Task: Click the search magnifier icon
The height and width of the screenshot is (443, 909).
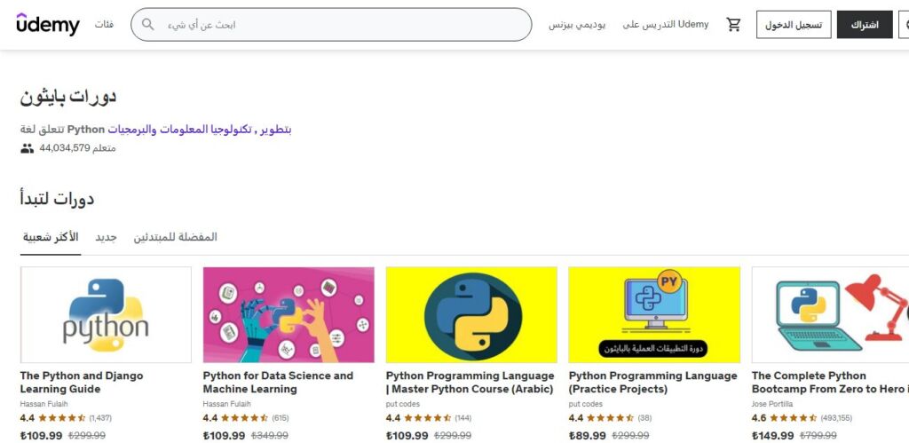Action: tap(148, 25)
